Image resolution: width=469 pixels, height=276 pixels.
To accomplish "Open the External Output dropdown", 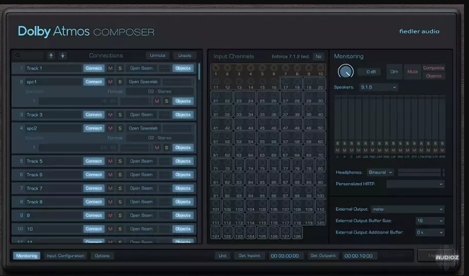I will click(x=408, y=209).
